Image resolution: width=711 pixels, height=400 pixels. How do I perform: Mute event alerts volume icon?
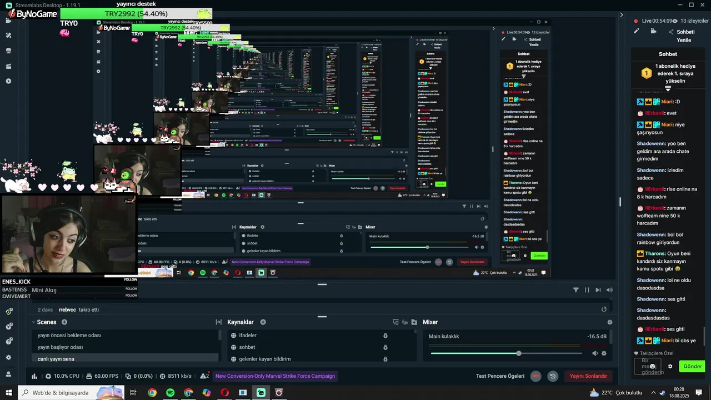pos(609,290)
